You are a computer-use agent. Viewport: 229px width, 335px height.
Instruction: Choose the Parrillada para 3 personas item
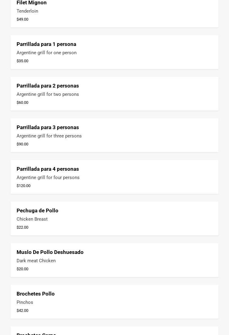pyautogui.click(x=114, y=135)
